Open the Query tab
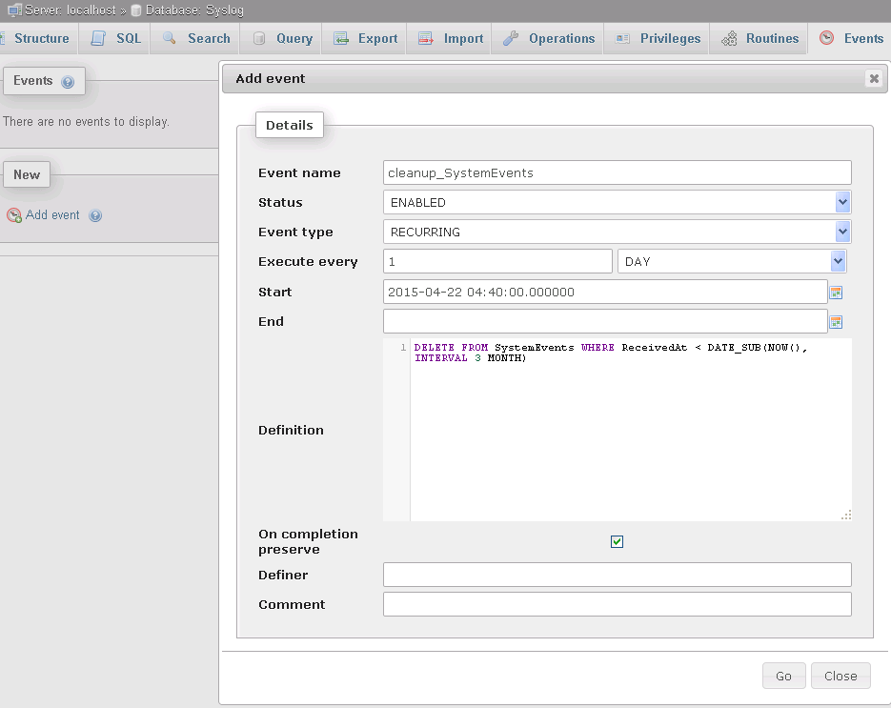Viewport: 891px width, 708px height. (282, 39)
